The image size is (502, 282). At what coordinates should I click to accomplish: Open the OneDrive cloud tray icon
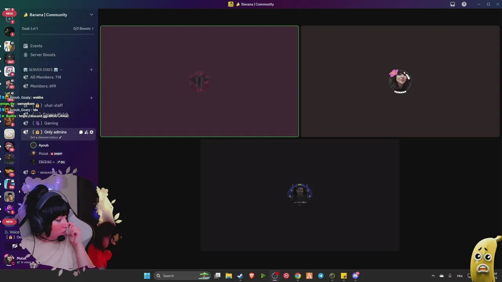point(442,276)
